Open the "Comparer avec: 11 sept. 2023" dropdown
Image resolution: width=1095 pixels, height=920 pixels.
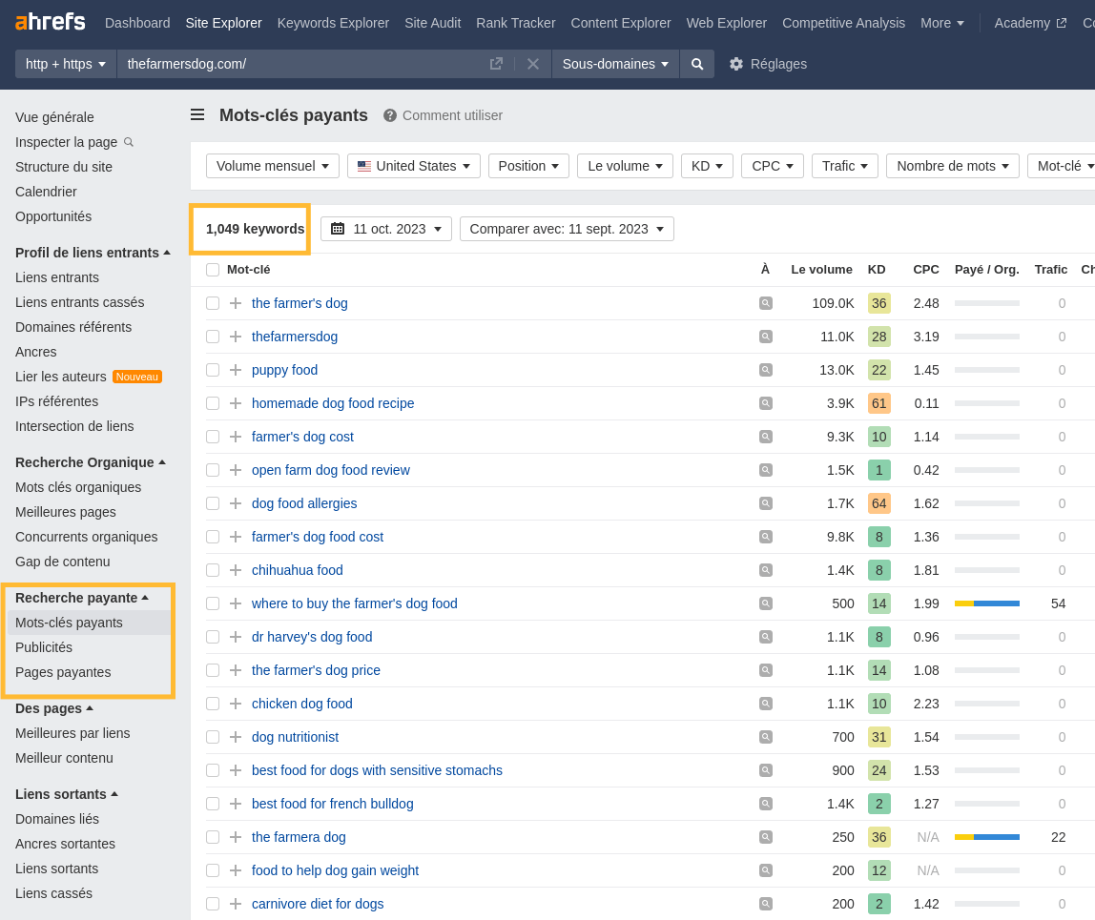[x=567, y=229]
